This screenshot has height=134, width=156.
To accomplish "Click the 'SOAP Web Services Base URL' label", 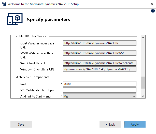I will [37, 55].
